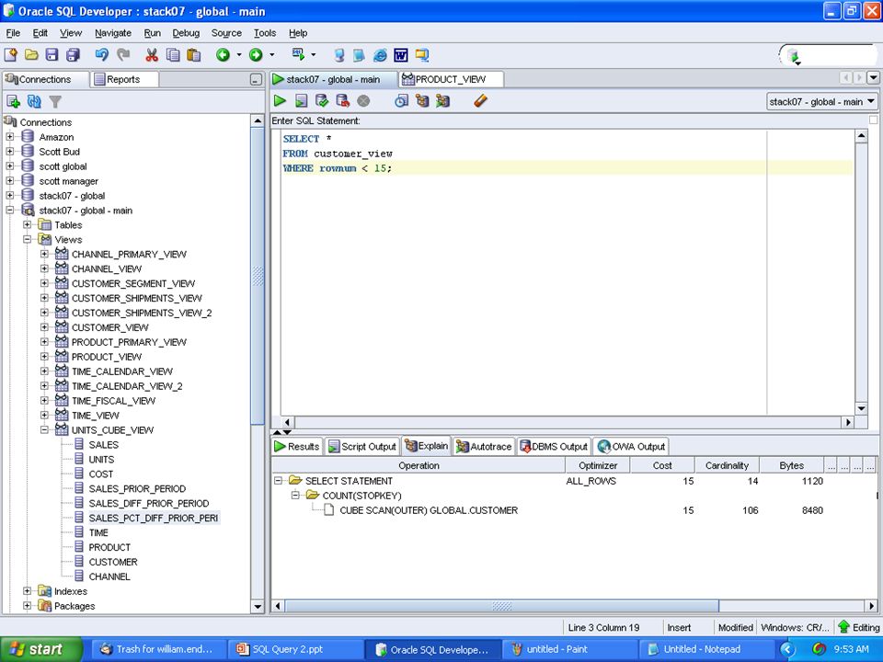Open the OWA Output tab
This screenshot has width=883, height=662.
[631, 447]
